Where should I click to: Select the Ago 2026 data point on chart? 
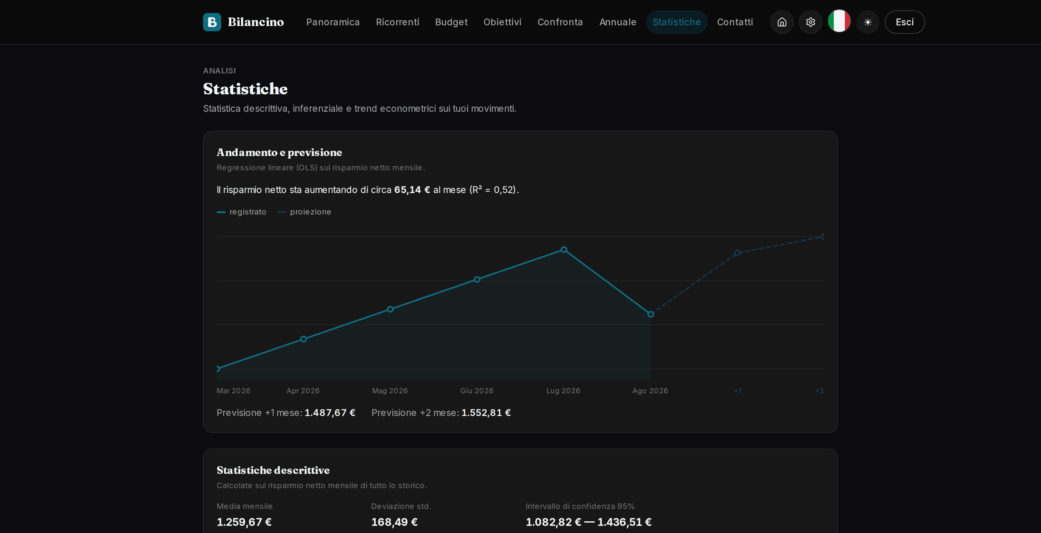point(650,314)
